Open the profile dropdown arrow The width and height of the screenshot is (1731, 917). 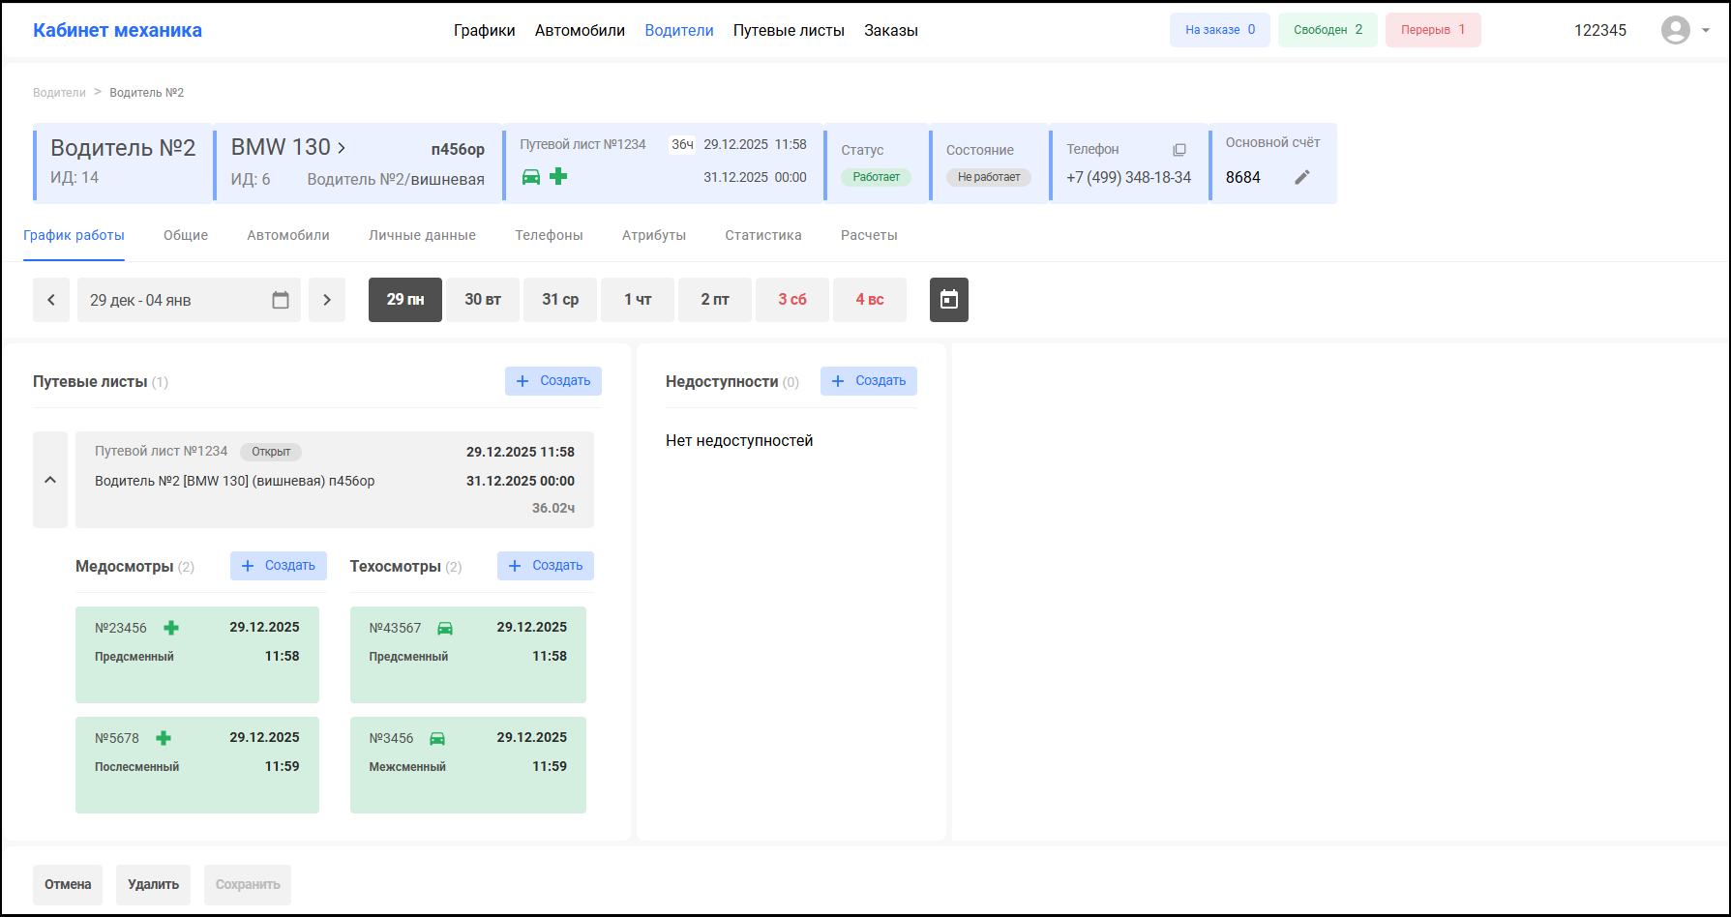[x=1705, y=30]
